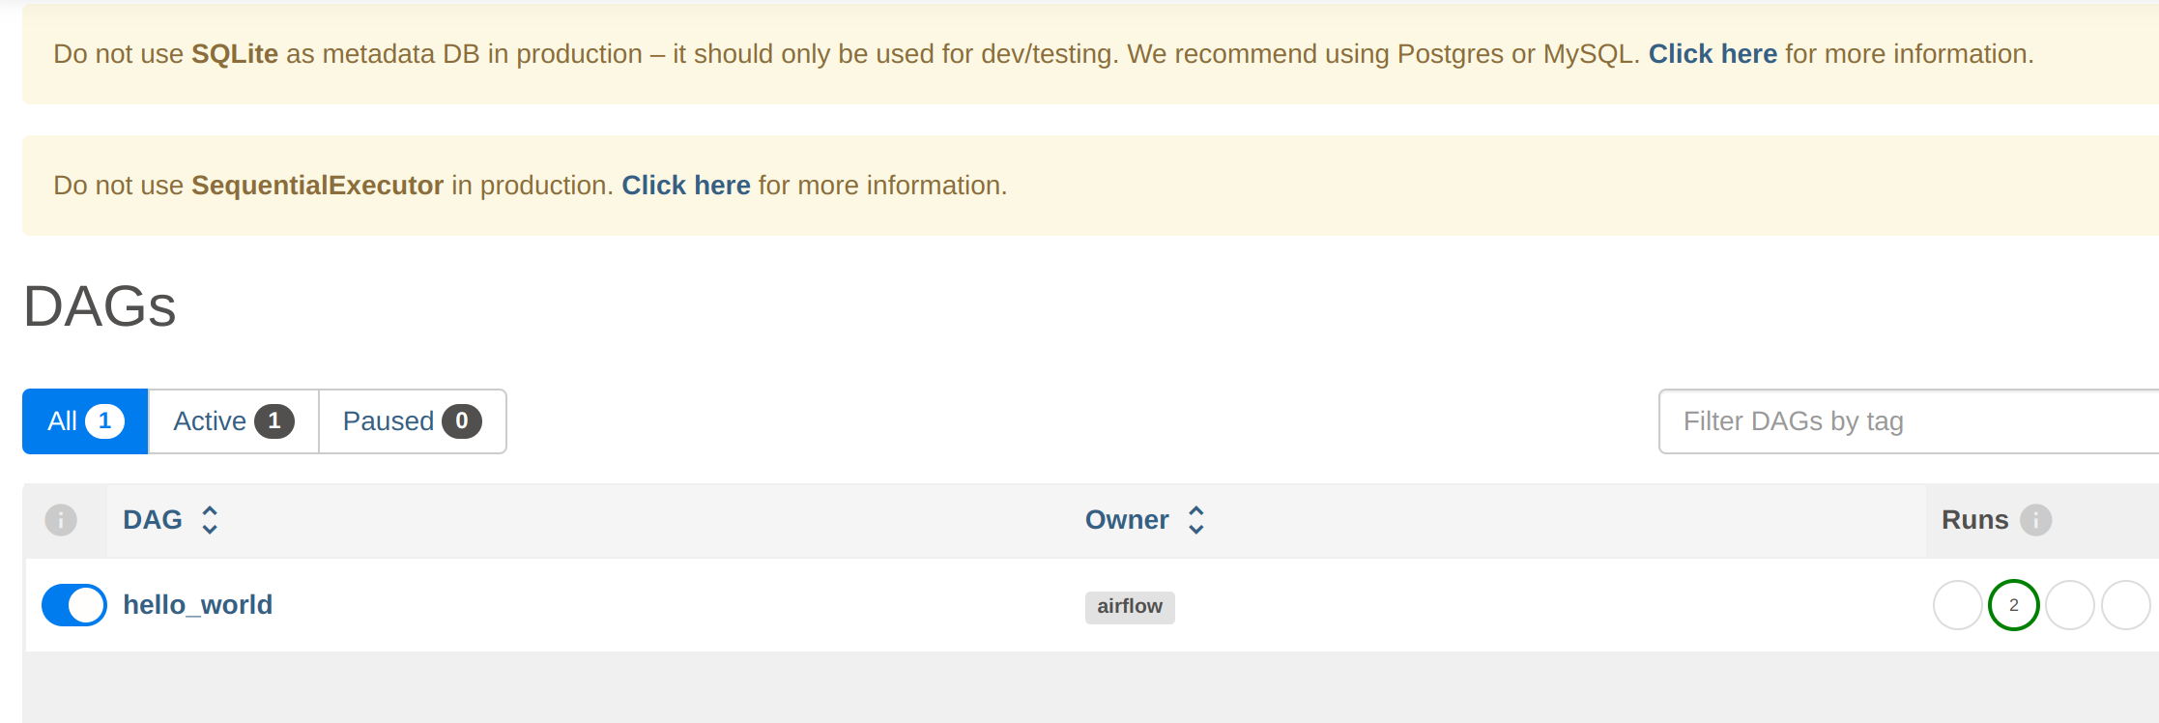Sort DAGs ascending by name
This screenshot has height=723, width=2159.
click(x=209, y=511)
